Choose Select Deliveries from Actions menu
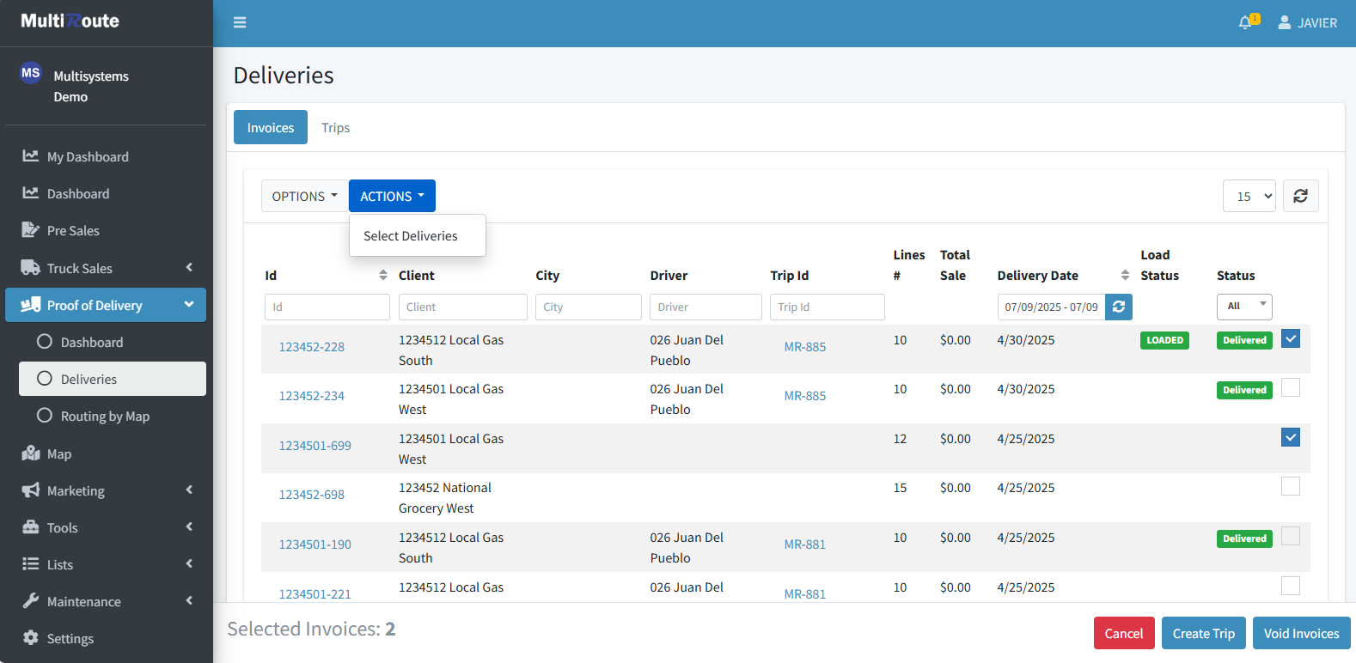This screenshot has height=663, width=1356. point(411,235)
